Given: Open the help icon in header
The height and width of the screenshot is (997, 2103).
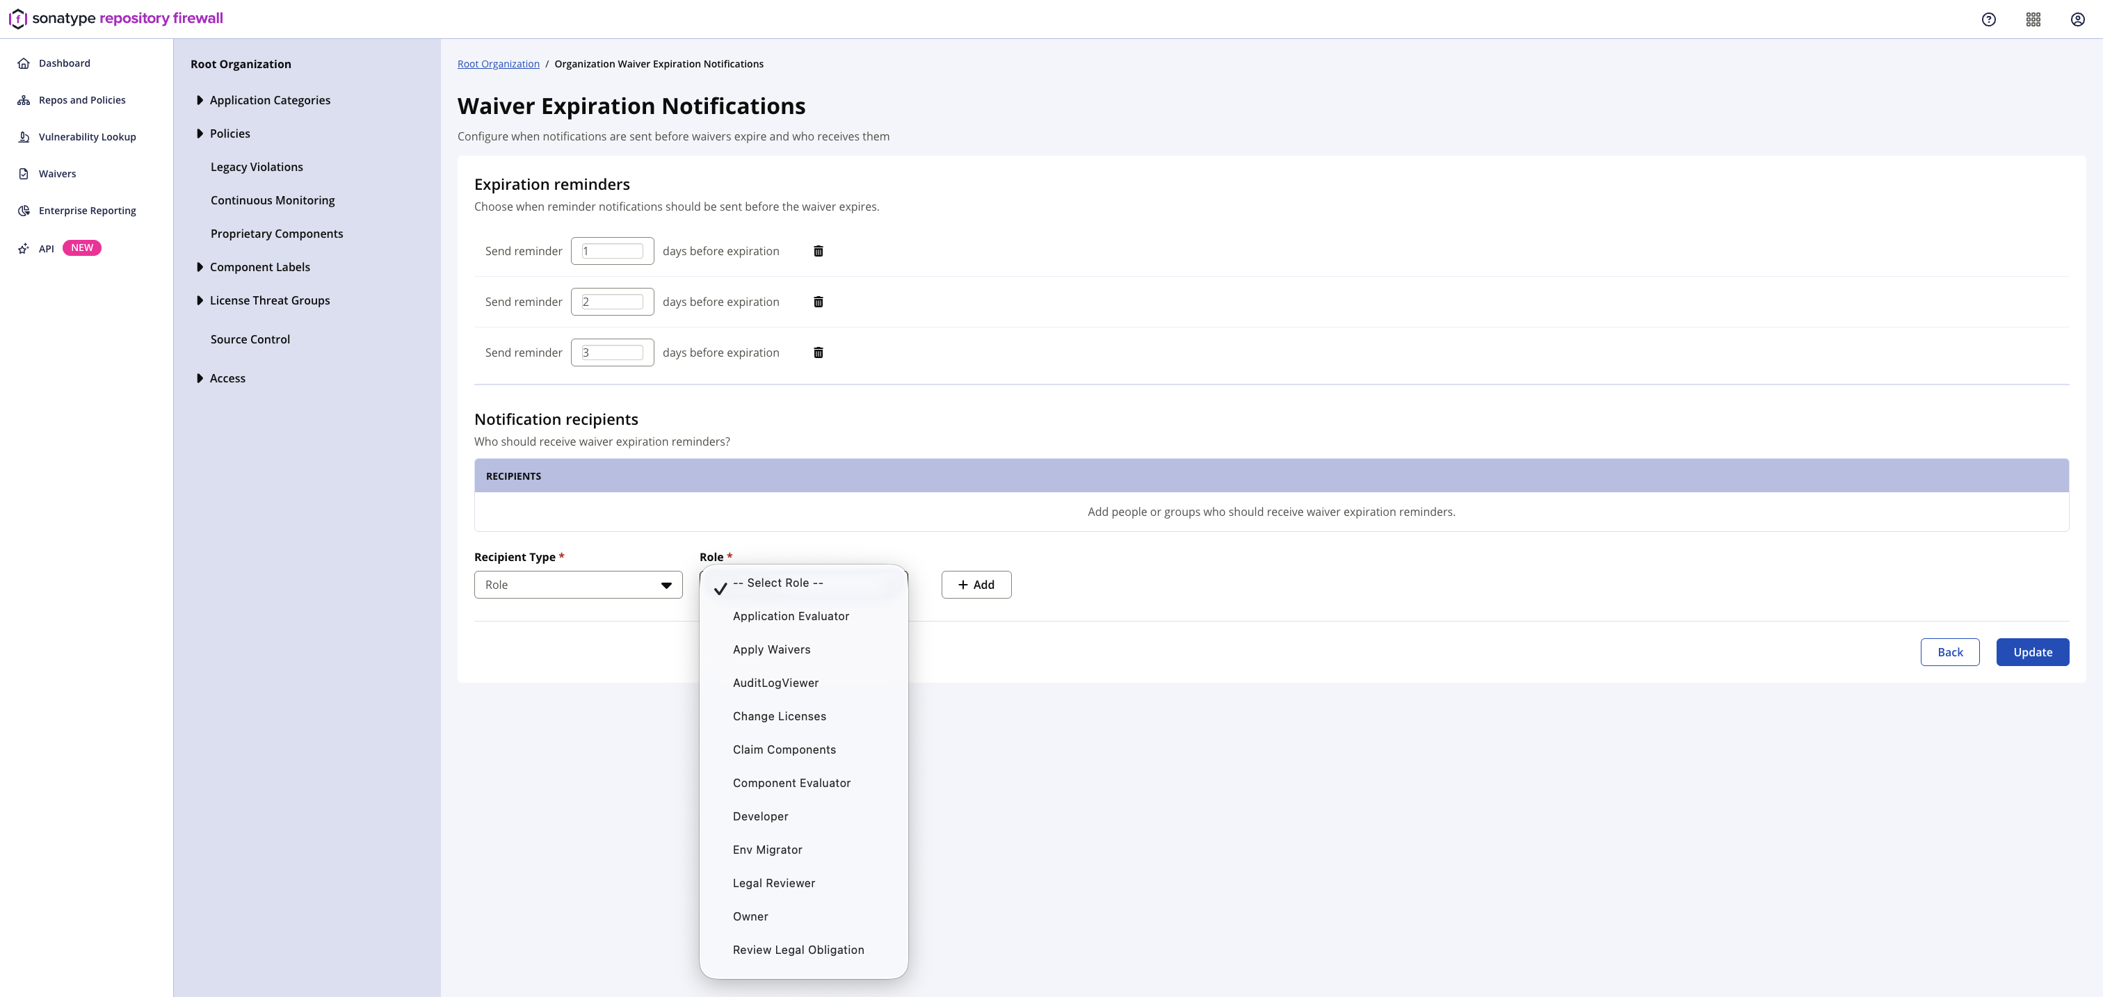Looking at the screenshot, I should click(x=1989, y=19).
